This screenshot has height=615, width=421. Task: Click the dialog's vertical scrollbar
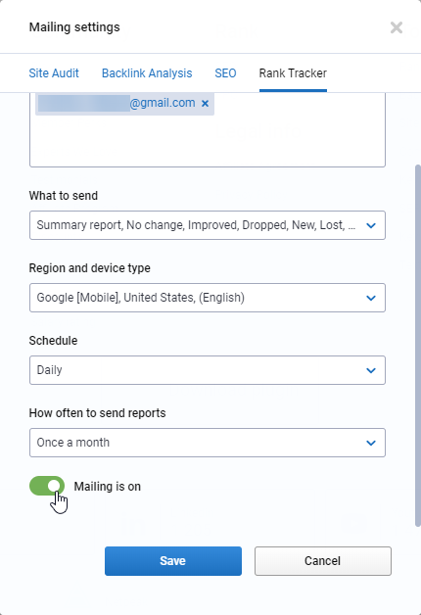pos(418,345)
